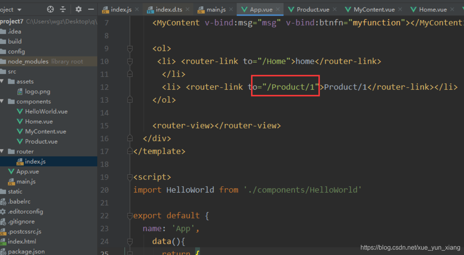Image resolution: width=464 pixels, height=255 pixels.
Task: Close the Home.vue tab
Action: point(452,9)
